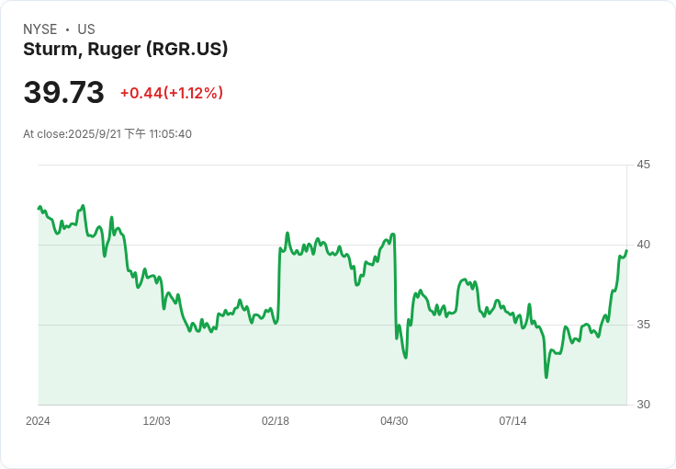
Task: Click the 35 price axis label
Action: 643,325
